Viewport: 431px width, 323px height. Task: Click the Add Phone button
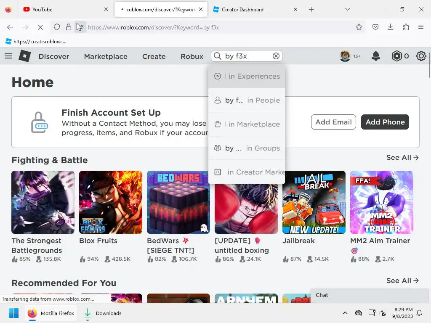click(385, 122)
